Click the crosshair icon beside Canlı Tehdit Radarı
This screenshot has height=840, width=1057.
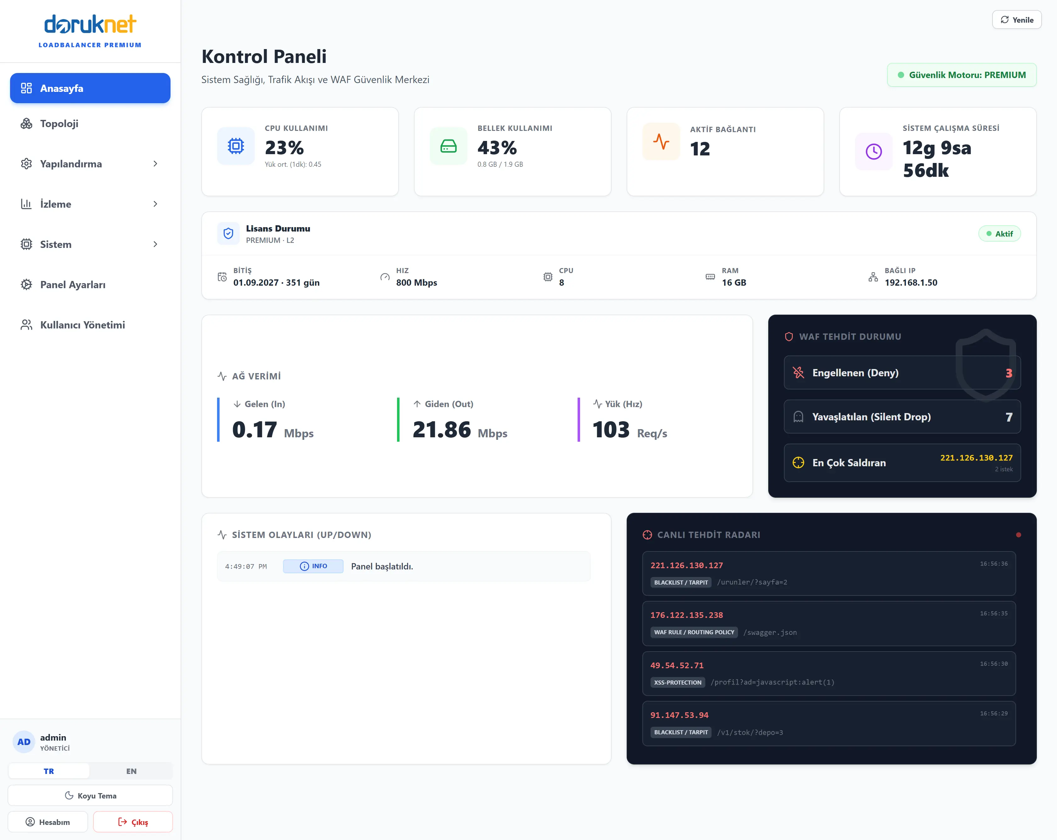tap(648, 535)
